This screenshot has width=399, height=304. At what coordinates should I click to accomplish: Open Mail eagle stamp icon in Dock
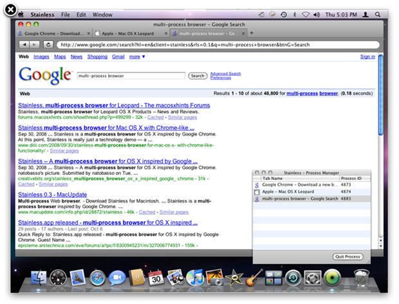(78, 277)
